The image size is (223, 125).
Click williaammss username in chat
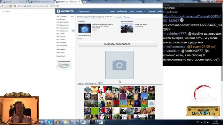[x=176, y=47]
